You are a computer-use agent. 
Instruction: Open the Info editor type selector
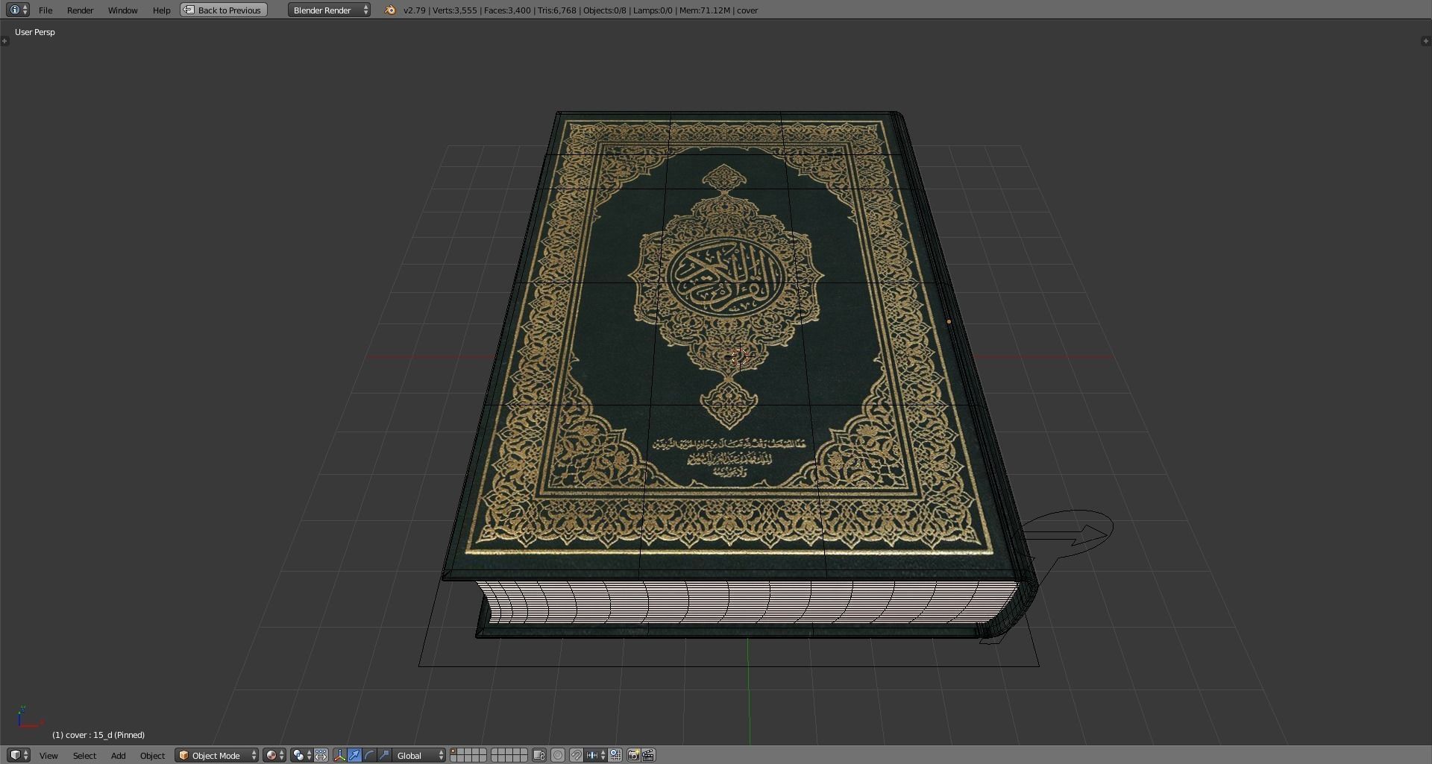click(x=18, y=10)
